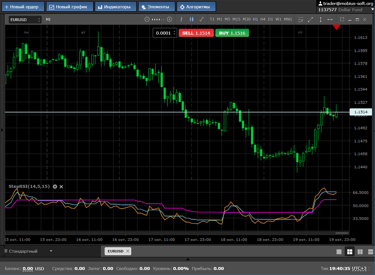This screenshot has width=375, height=275.
Task: Zoom in the chart with plus icon
Action: pyautogui.click(x=170, y=19)
